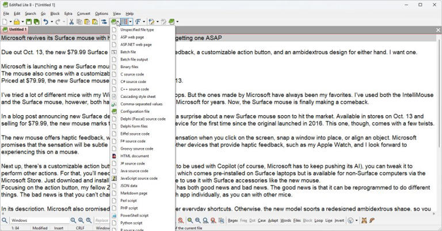Toggle the Case sensitive search option
The height and width of the screenshot is (231, 442).
pyautogui.click(x=262, y=220)
